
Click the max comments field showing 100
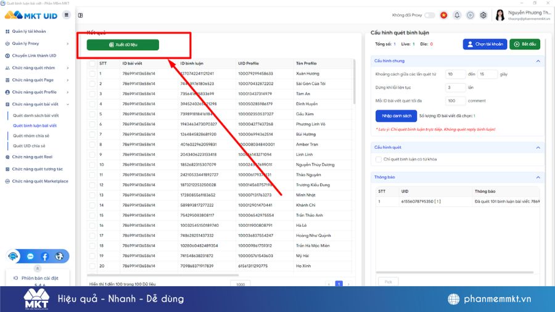point(455,101)
